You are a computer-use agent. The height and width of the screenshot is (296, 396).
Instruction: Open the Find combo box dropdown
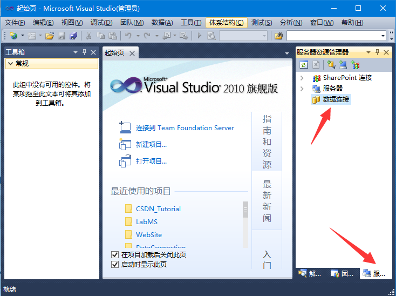(383, 36)
